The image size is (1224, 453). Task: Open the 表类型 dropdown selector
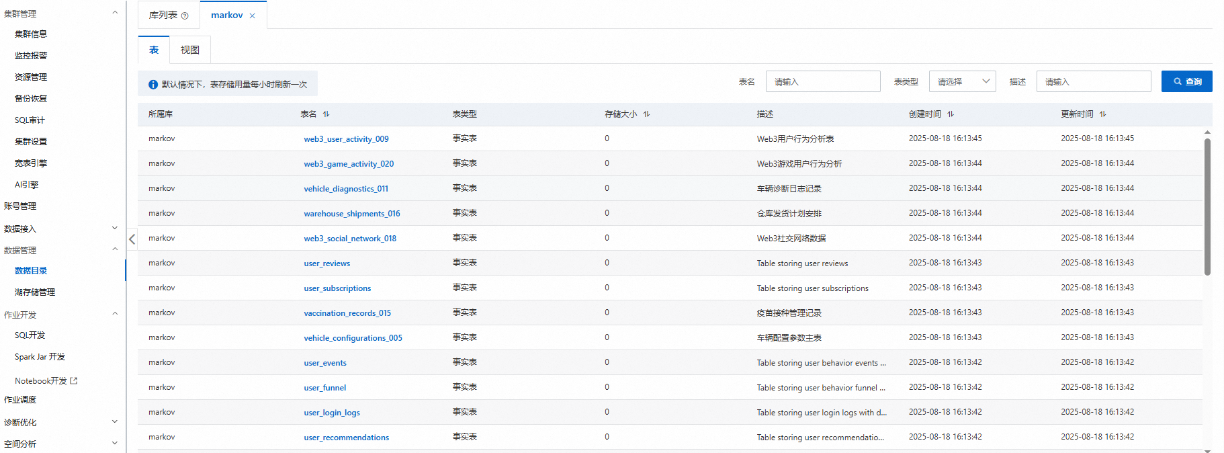962,81
